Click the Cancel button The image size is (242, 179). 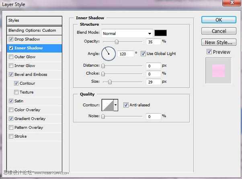219,31
